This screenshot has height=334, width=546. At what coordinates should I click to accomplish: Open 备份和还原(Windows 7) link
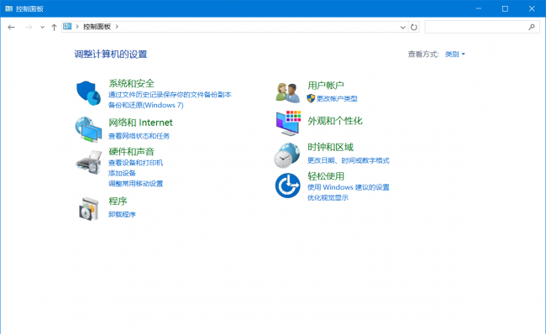point(145,105)
